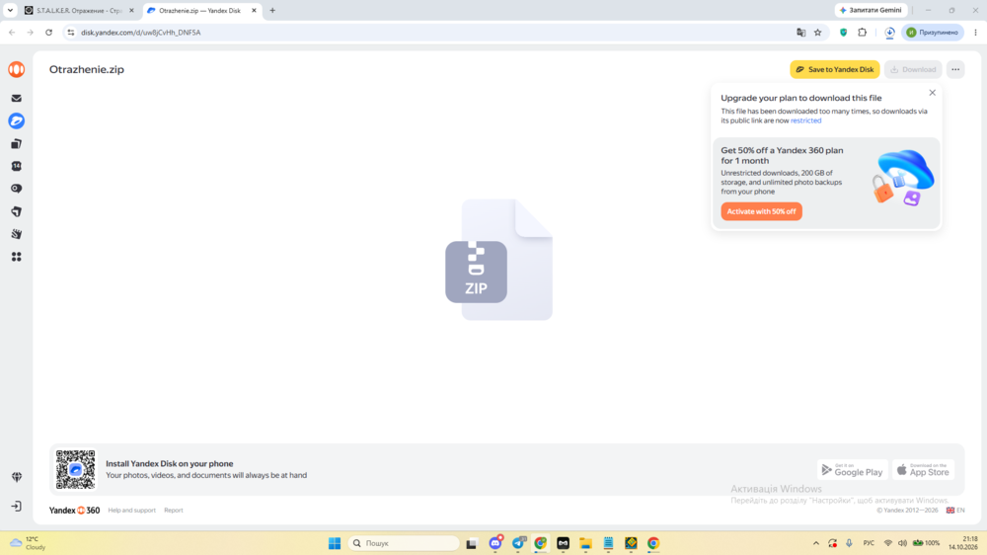This screenshot has height=555, width=987.
Task: Click Activate with 50% off button
Action: point(761,211)
